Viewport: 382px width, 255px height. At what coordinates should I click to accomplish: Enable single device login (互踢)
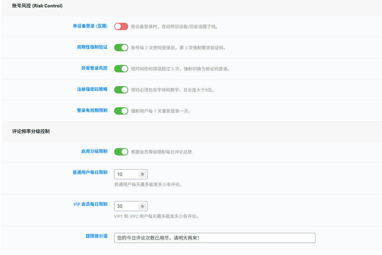121,26
